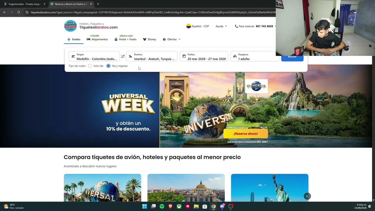Close the Tragamonedas tab
The height and width of the screenshot is (211, 375).
[x=45, y=4]
